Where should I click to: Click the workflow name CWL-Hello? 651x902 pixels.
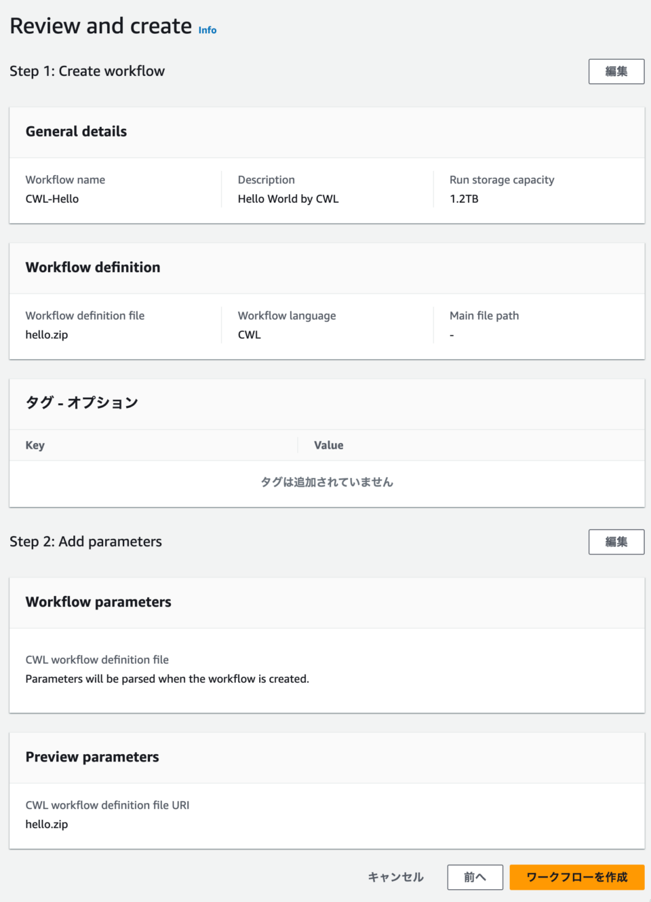click(52, 199)
